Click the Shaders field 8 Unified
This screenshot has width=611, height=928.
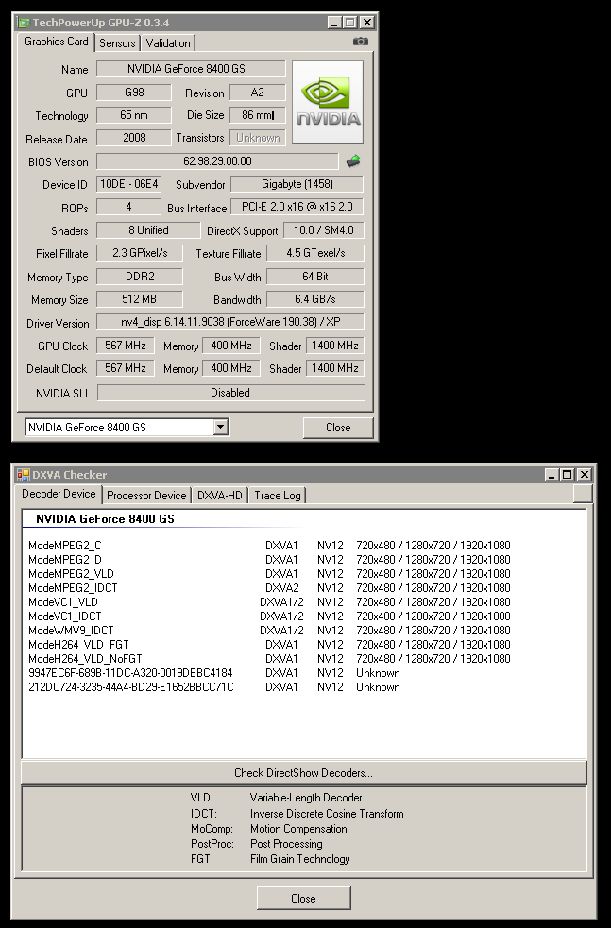148,229
